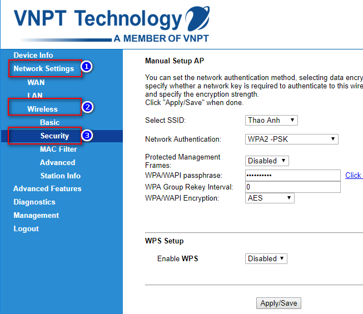Click the Apply/Save button

(279, 303)
